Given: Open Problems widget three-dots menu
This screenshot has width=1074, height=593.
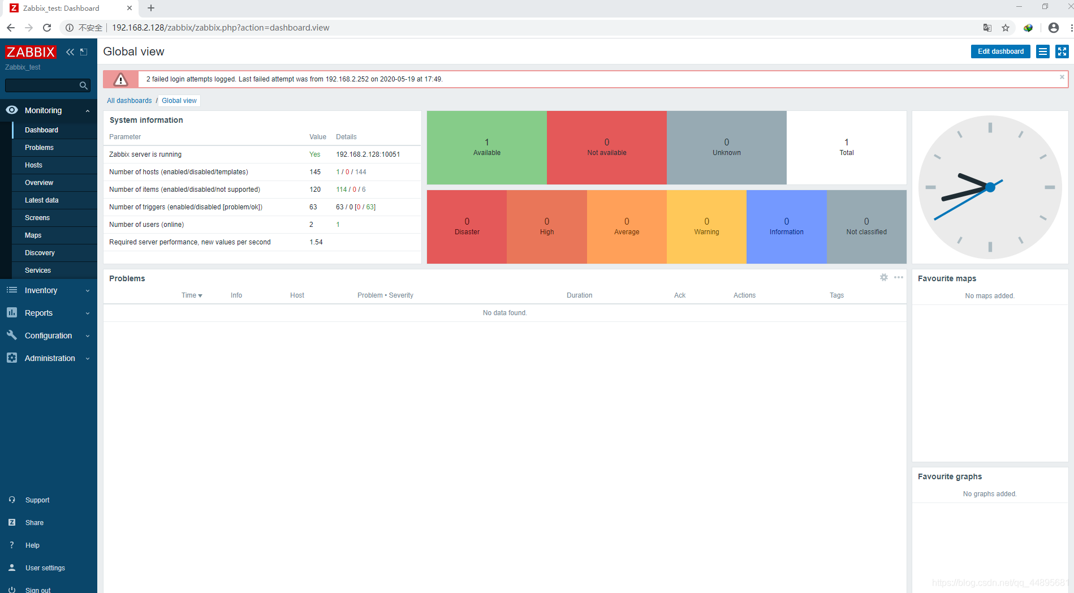Looking at the screenshot, I should [899, 277].
